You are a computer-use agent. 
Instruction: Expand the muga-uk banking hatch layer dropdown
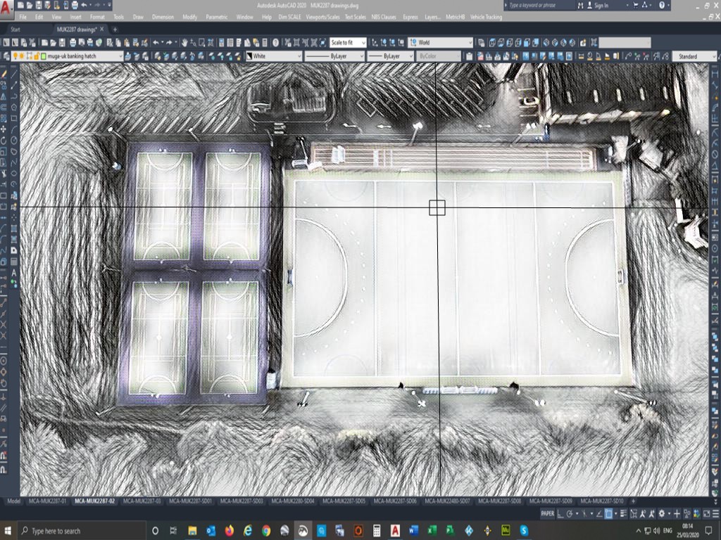coord(120,56)
